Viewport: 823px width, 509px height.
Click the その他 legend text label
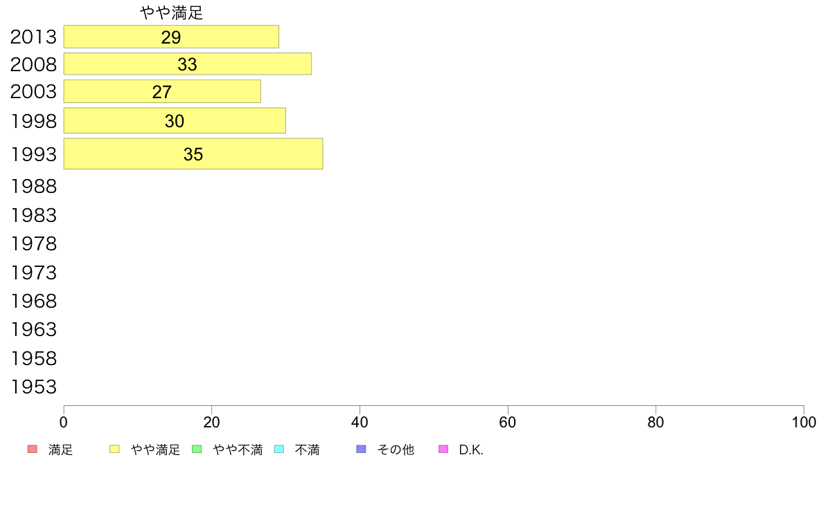tap(396, 450)
